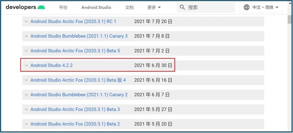Open the 平台 menu
Screen dimensions: 293x133
[63, 8]
